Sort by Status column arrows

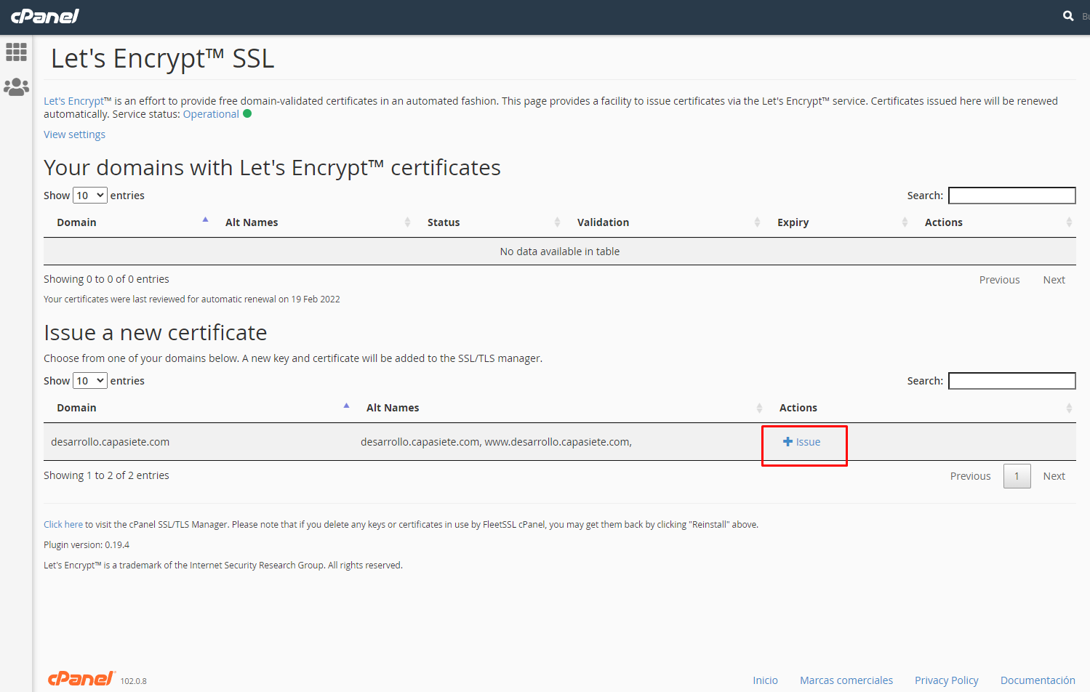[x=557, y=222]
